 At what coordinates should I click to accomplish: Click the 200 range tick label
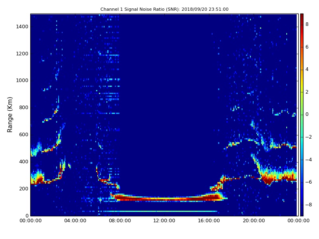pos(24,188)
